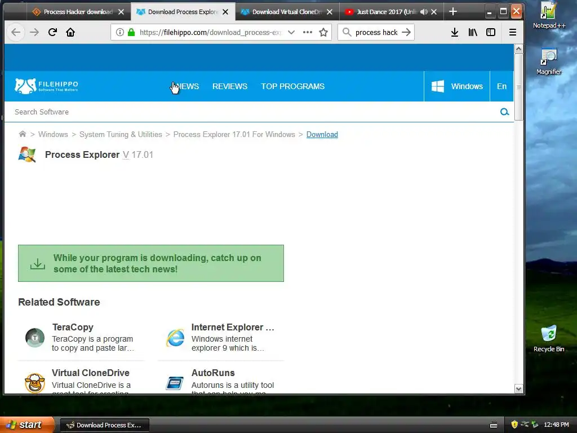Click the vertical scrollbar thumb

518,87
